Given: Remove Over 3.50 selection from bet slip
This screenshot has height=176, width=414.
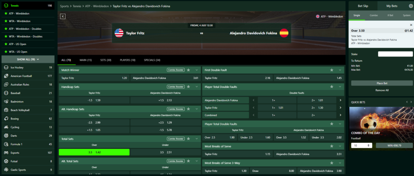Looking at the screenshot, I should coord(411,25).
